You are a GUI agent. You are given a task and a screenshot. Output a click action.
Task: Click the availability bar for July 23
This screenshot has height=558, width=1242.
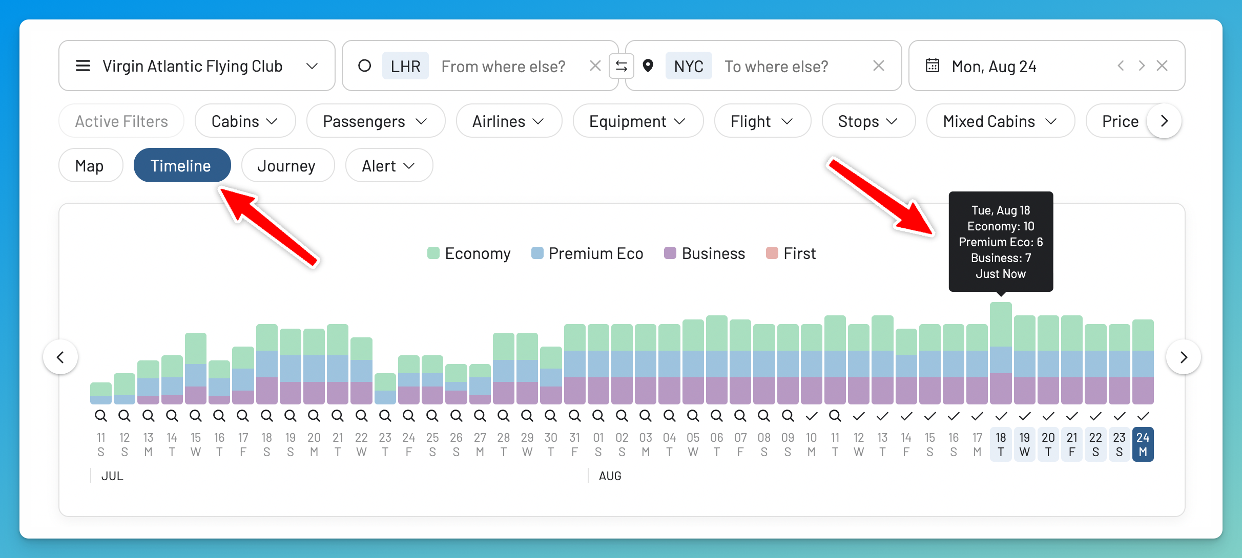pyautogui.click(x=385, y=389)
